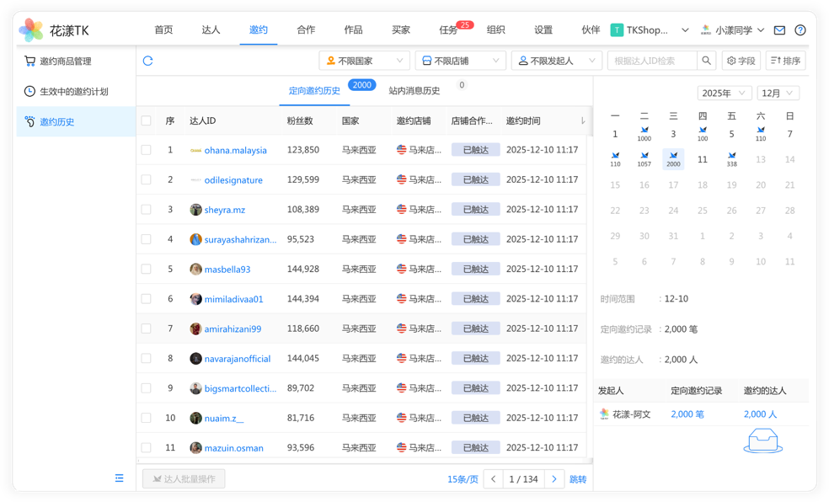Click the 字段 settings button
Viewport: 829px width, 502px height.
(741, 61)
